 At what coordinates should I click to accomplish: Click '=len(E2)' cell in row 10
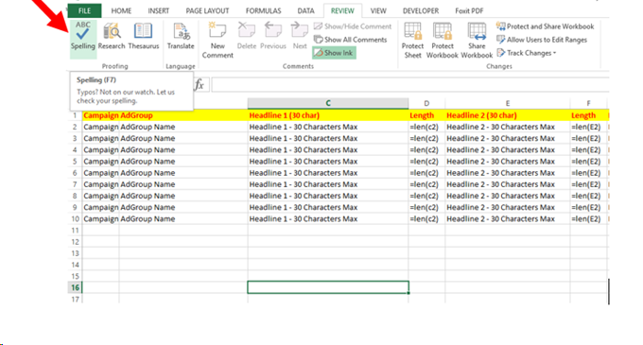pos(588,218)
